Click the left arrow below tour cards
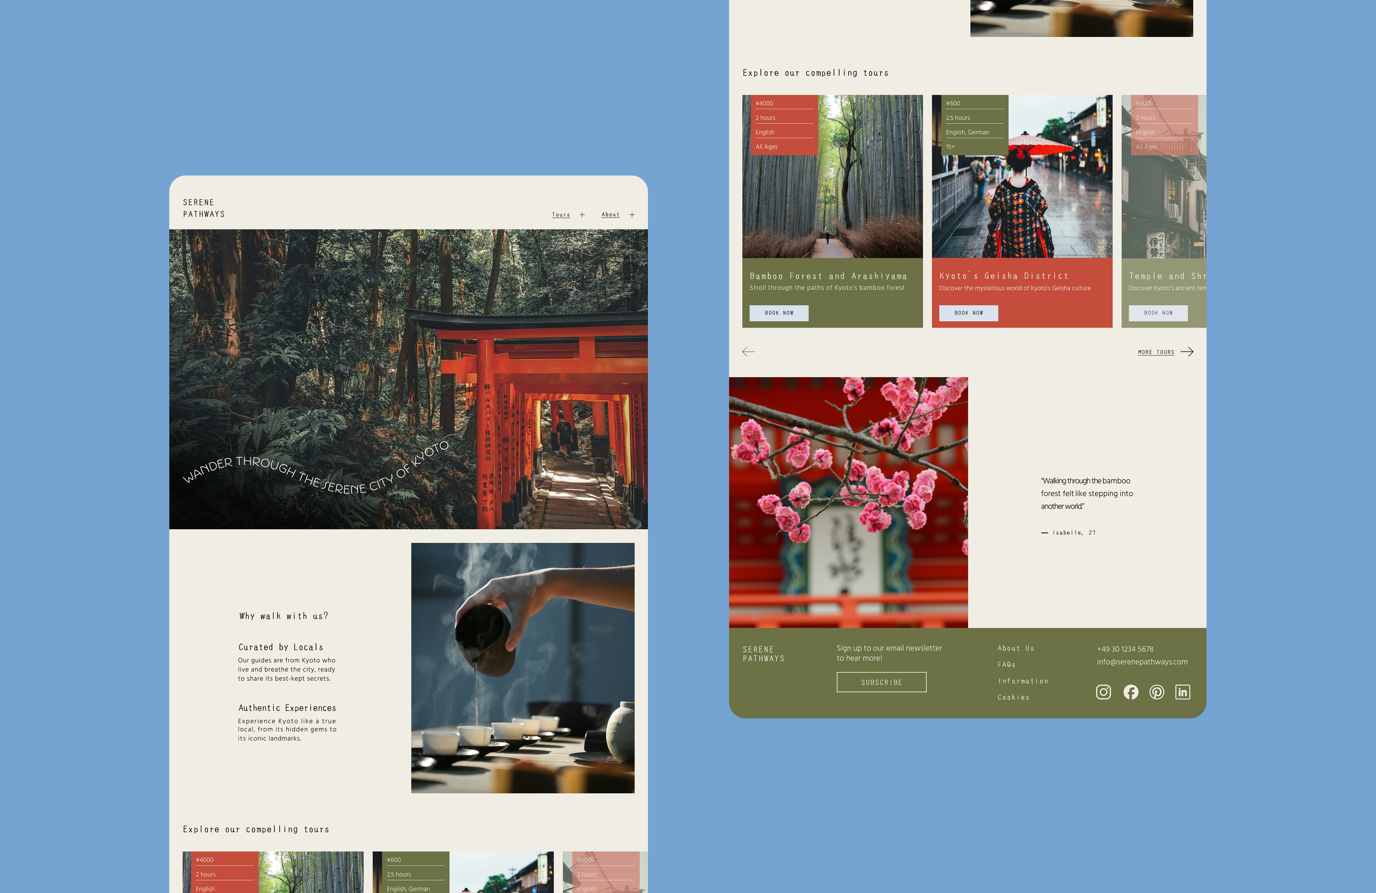 [748, 352]
